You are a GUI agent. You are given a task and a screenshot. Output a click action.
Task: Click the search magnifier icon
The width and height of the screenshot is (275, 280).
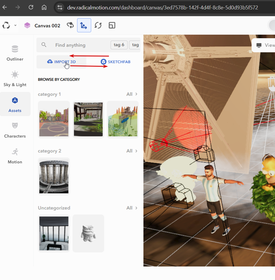pos(44,45)
